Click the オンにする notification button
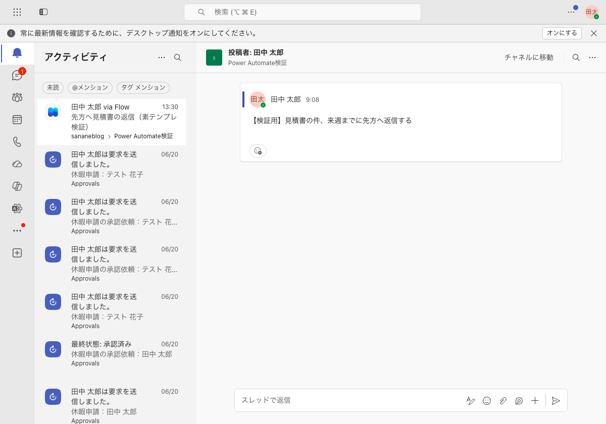This screenshot has height=424, width=606. (x=562, y=33)
